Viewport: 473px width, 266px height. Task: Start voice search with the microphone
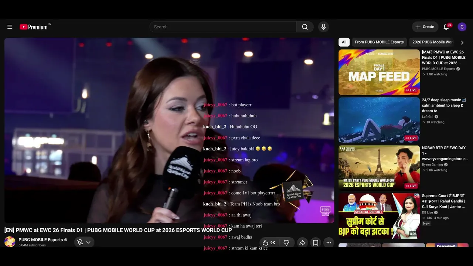tap(323, 27)
